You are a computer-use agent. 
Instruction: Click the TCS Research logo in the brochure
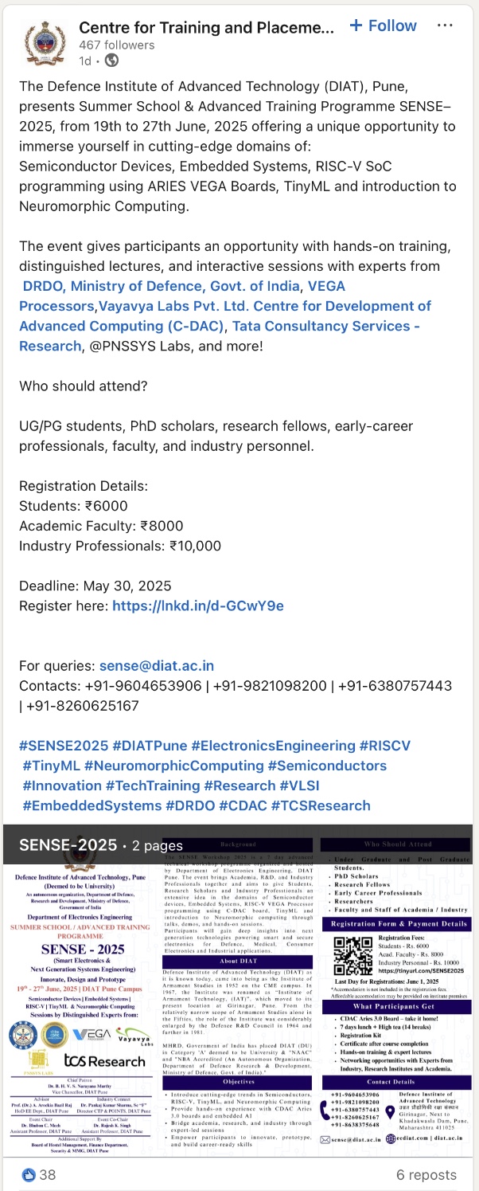pyautogui.click(x=105, y=1061)
